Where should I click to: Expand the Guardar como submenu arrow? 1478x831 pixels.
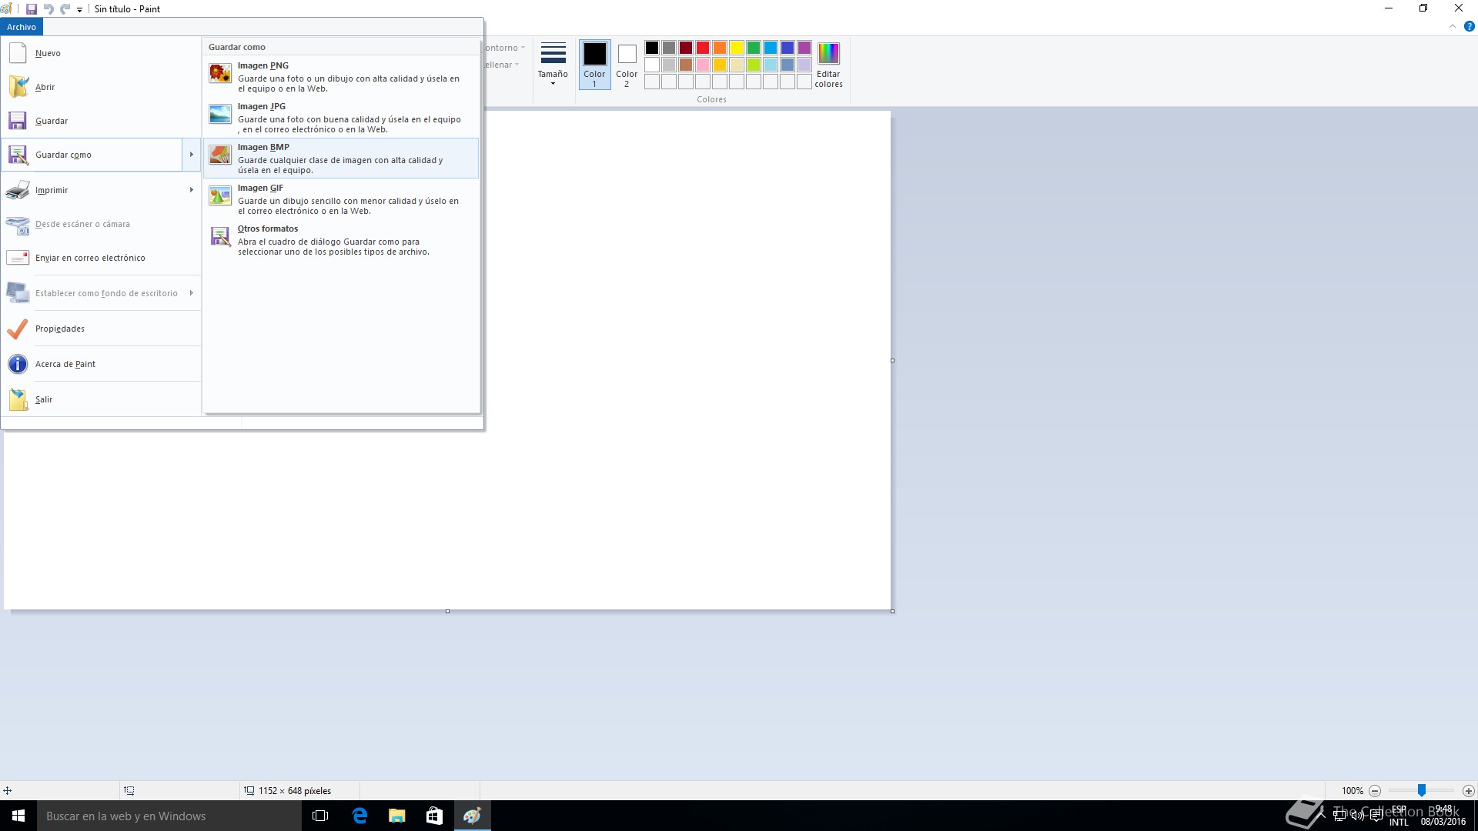pyautogui.click(x=192, y=155)
